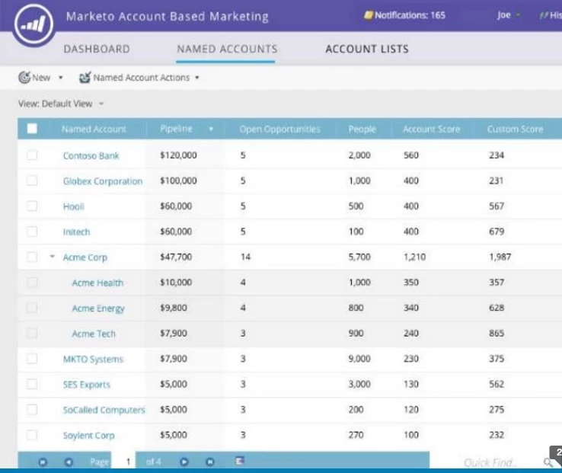Collapse the Acme Corp account tree
Image resolution: width=562 pixels, height=473 pixels.
tap(53, 257)
